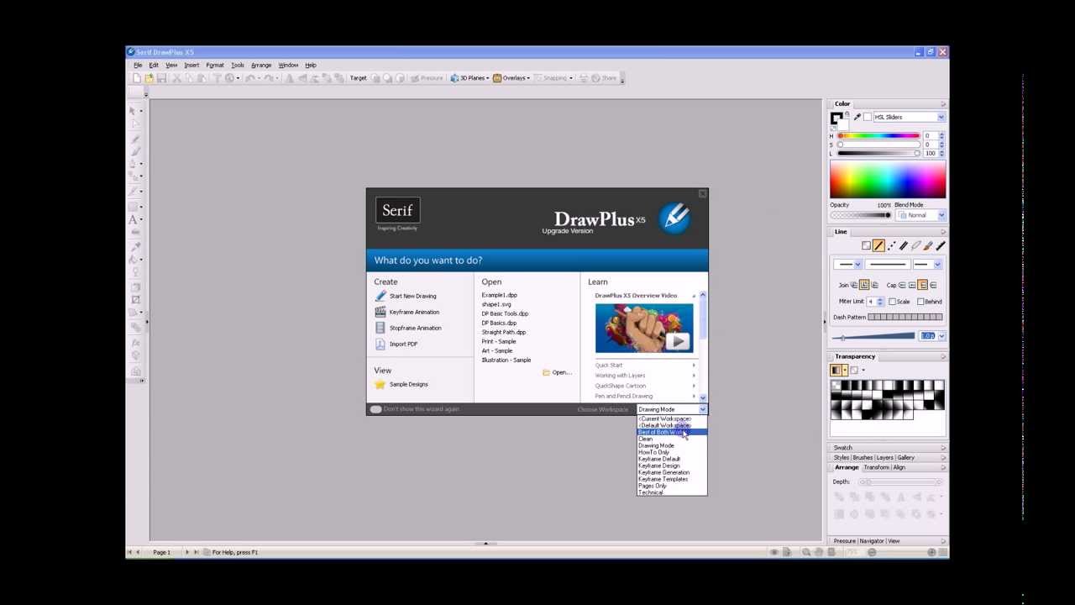Open the line width dropdown in Line panel
The width and height of the screenshot is (1075, 605).
[941, 336]
